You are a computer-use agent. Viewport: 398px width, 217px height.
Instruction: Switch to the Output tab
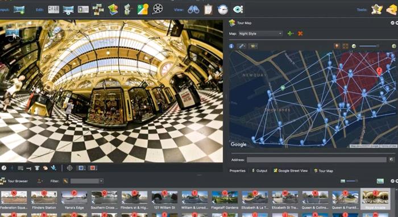point(259,171)
